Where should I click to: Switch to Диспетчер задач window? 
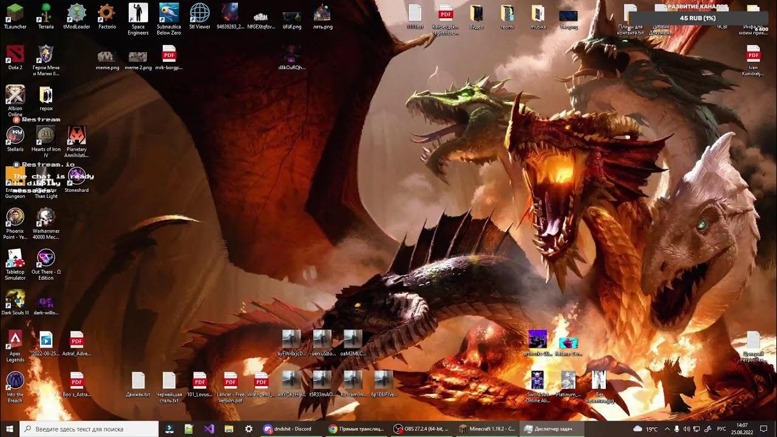[x=551, y=429]
